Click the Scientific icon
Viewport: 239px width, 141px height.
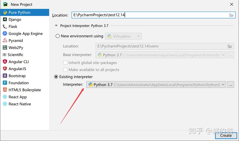coord(4,55)
